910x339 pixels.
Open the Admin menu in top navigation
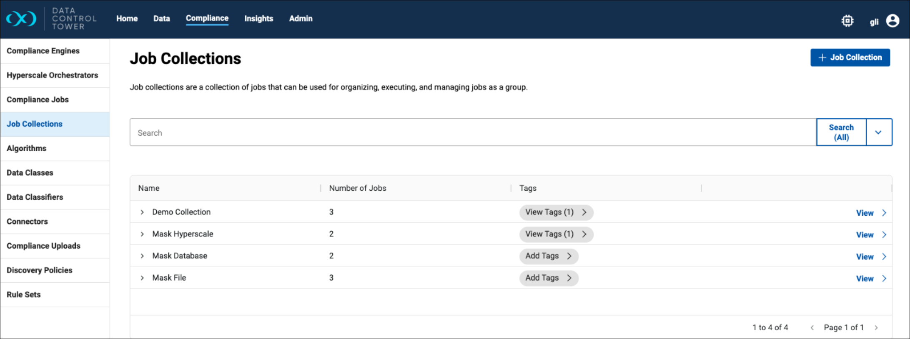(x=301, y=19)
